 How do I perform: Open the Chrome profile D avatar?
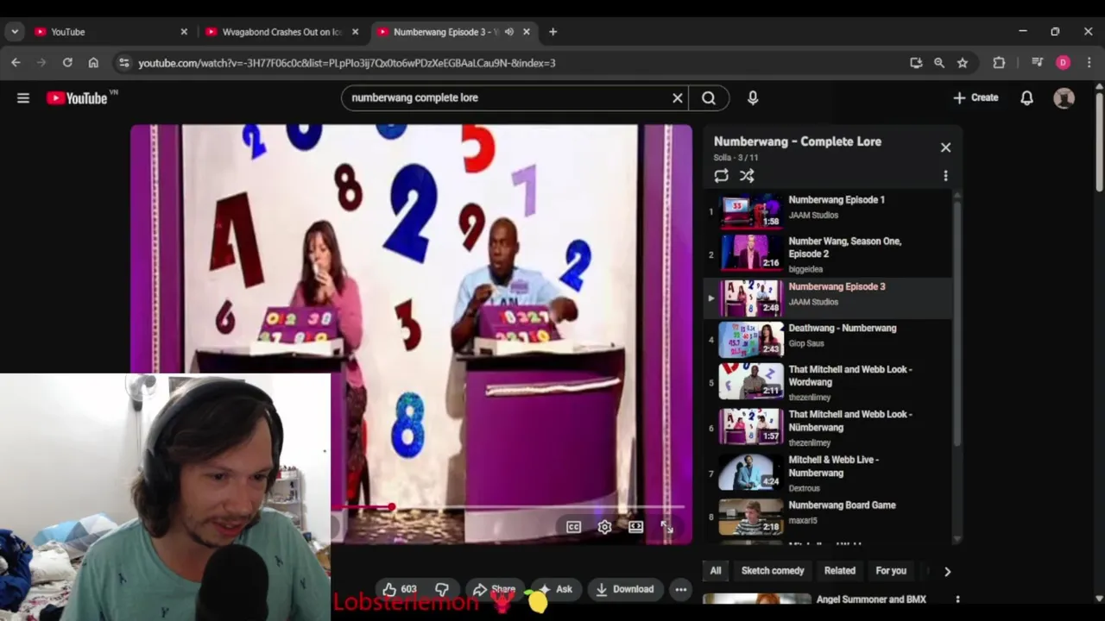[x=1063, y=63]
